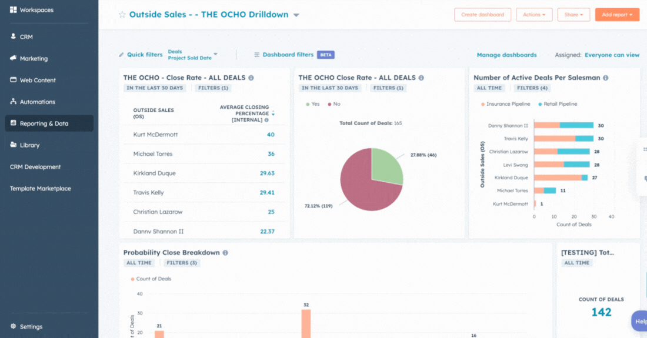Click Michael Torres value 36
Image resolution: width=647 pixels, height=338 pixels.
(x=271, y=154)
